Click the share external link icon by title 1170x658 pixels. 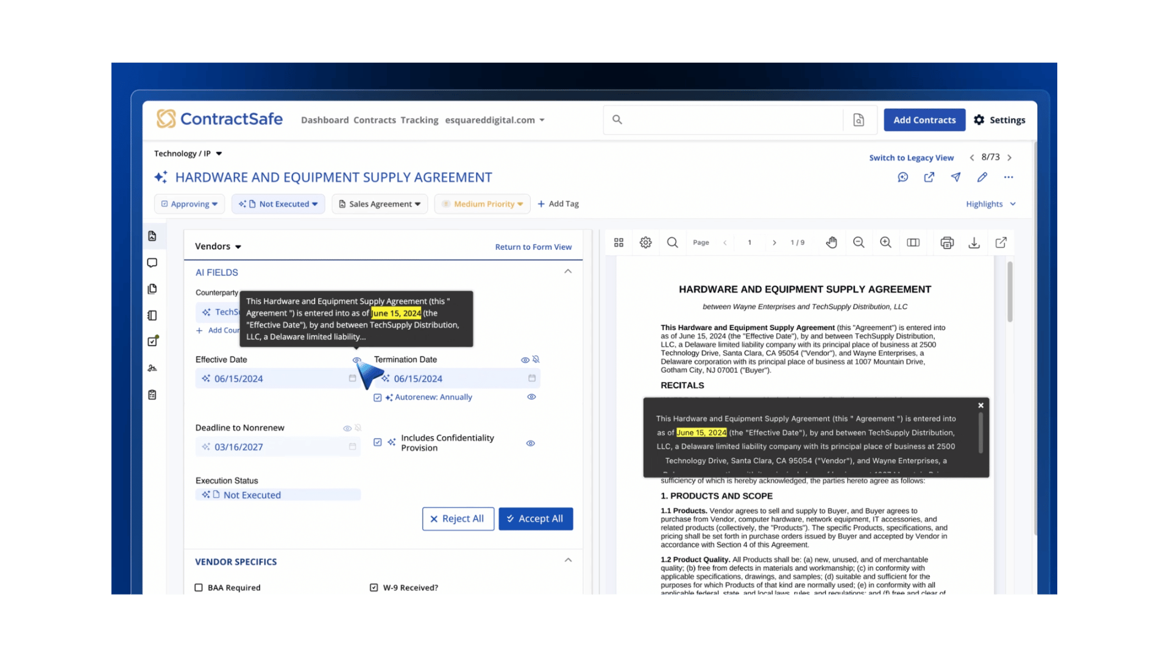pos(929,177)
